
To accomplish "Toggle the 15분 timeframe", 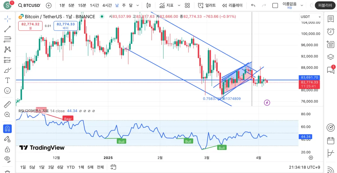I will pyautogui.click(x=82, y=5).
